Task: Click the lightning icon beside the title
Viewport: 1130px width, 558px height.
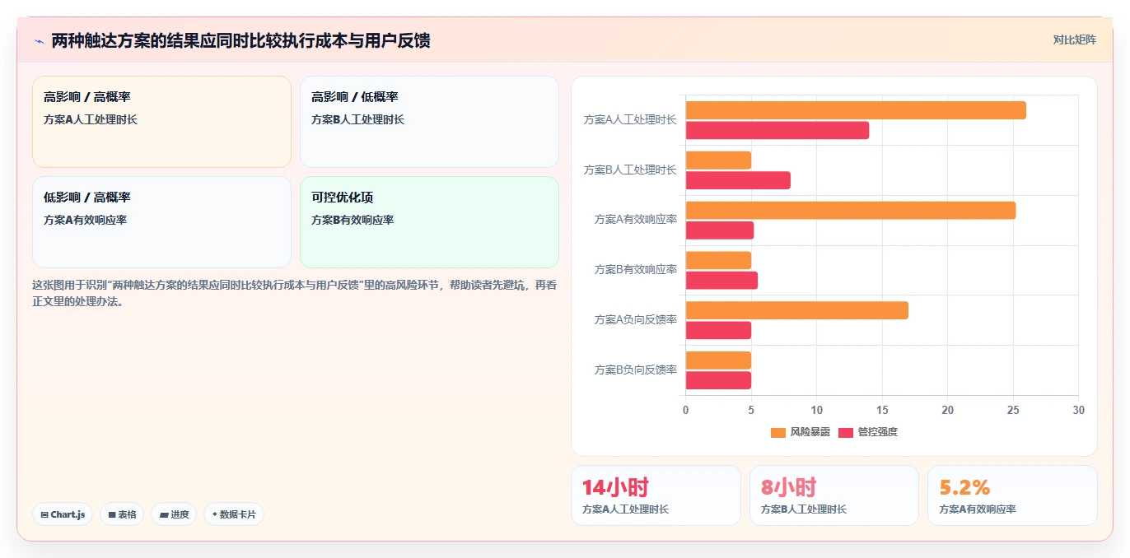Action: pyautogui.click(x=39, y=41)
